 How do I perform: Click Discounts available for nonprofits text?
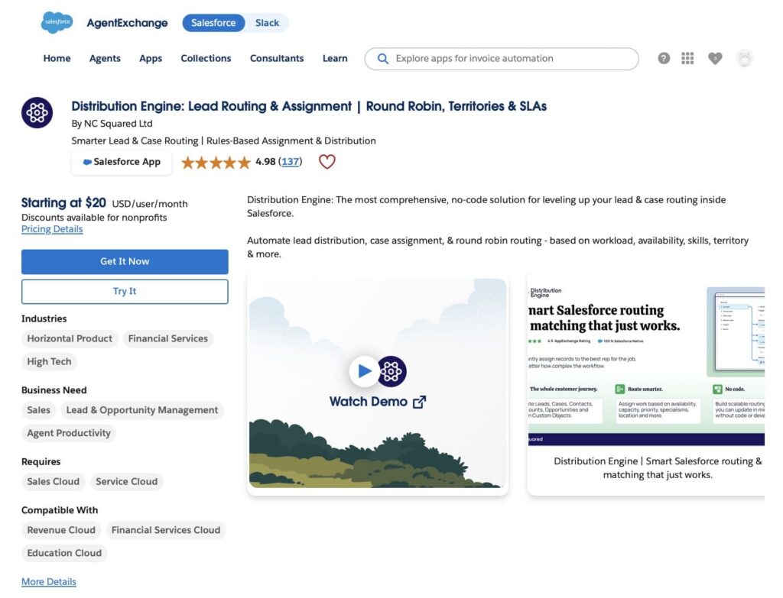coord(94,218)
